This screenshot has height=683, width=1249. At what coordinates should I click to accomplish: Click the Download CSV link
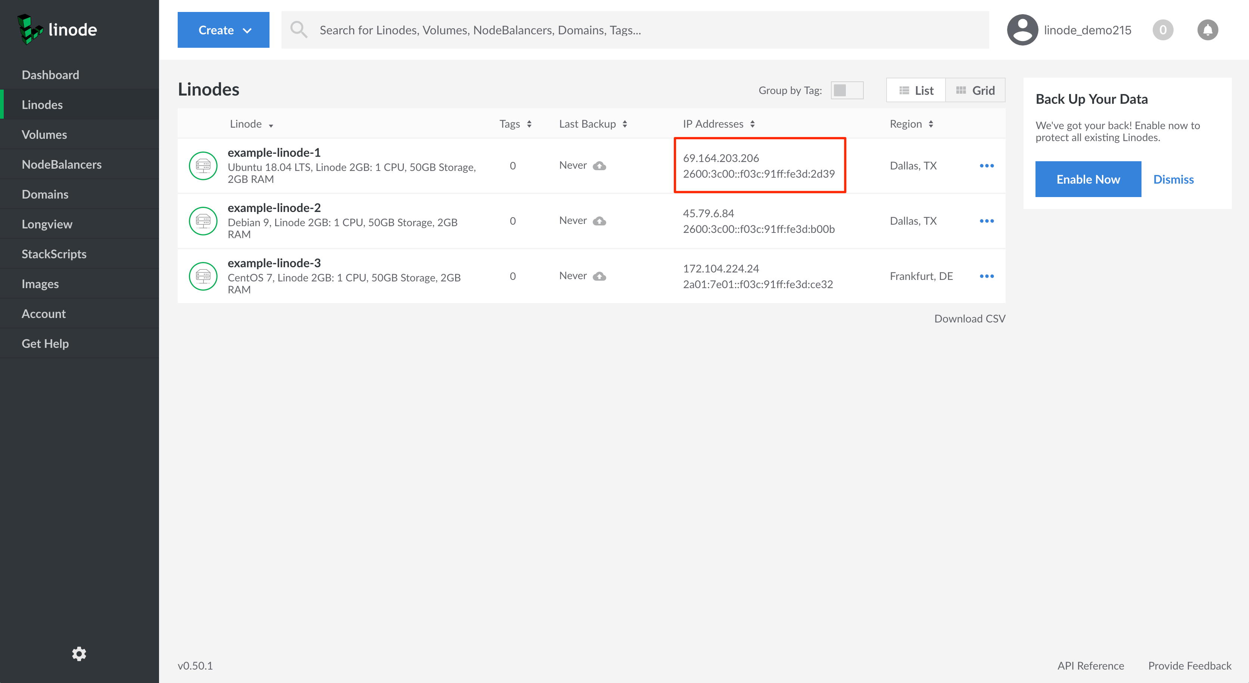click(970, 318)
